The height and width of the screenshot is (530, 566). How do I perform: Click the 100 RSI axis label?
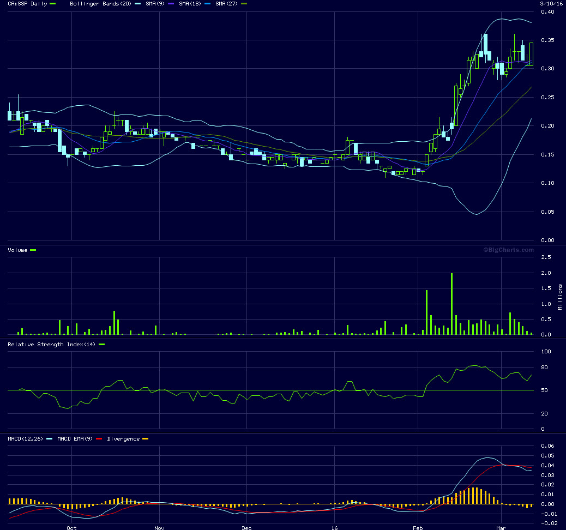[546, 351]
